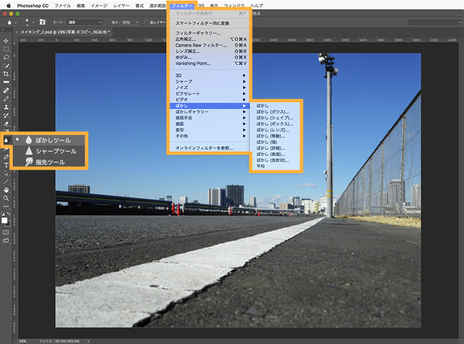Image resolution: width=464 pixels, height=344 pixels.
Task: Close the メイキング_2.psd document tab
Action: (17, 32)
